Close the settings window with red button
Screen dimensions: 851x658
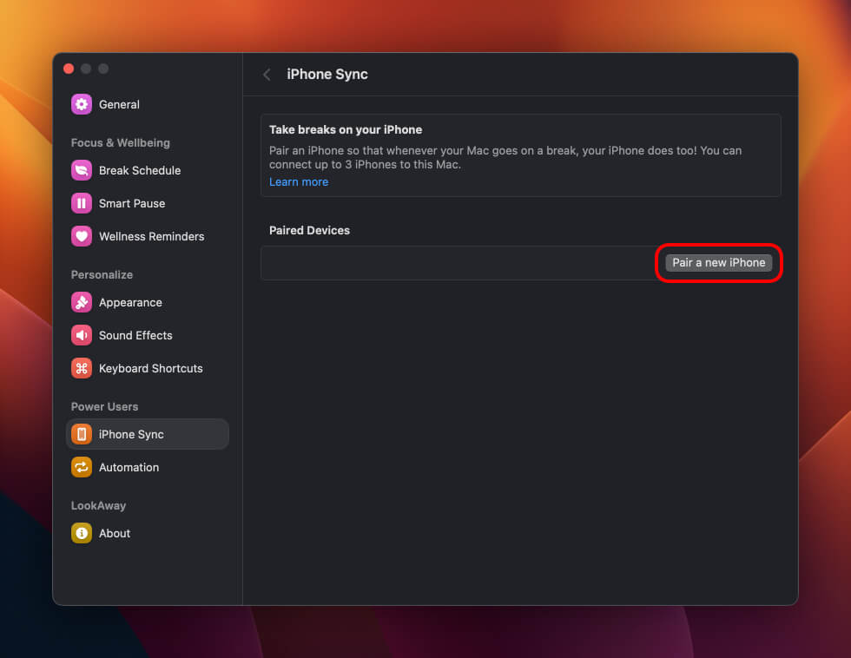click(x=69, y=69)
